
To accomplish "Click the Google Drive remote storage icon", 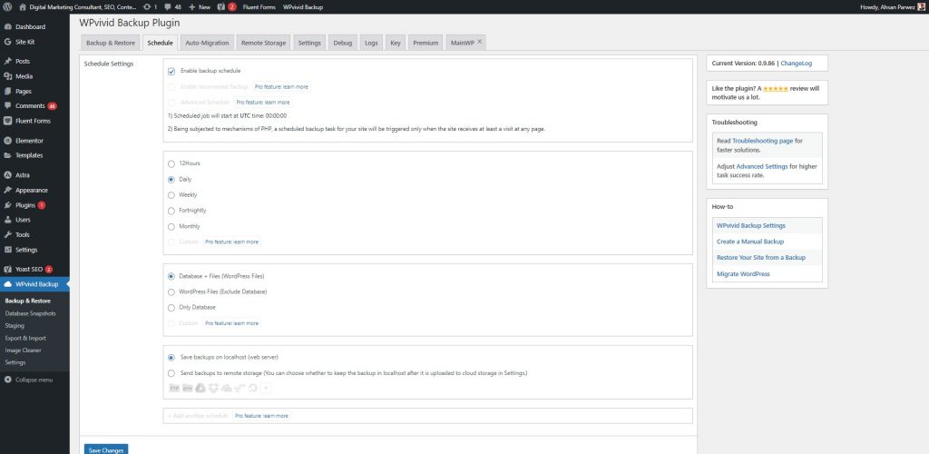I will pyautogui.click(x=200, y=388).
